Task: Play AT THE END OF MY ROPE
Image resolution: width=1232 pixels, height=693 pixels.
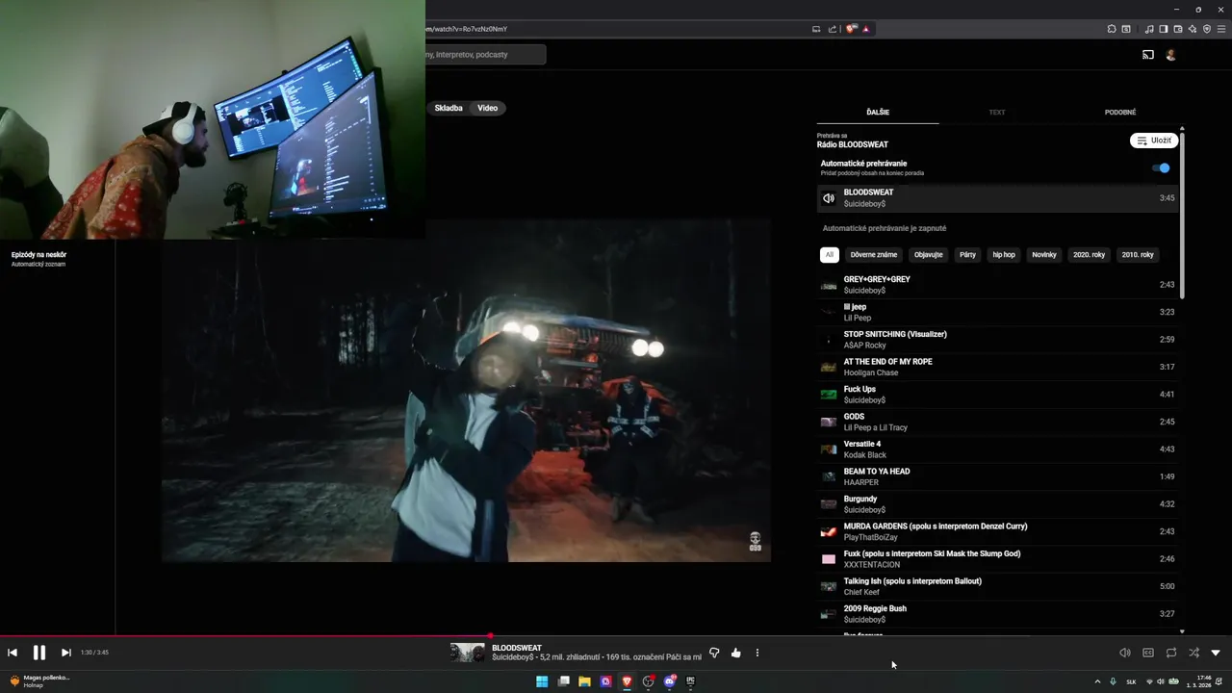Action: 998,367
